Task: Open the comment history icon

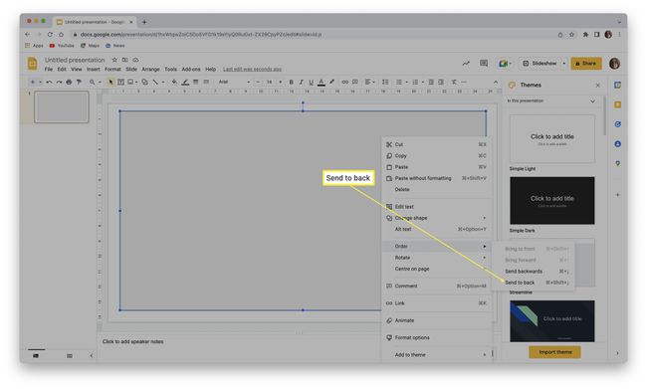Action: coord(484,63)
